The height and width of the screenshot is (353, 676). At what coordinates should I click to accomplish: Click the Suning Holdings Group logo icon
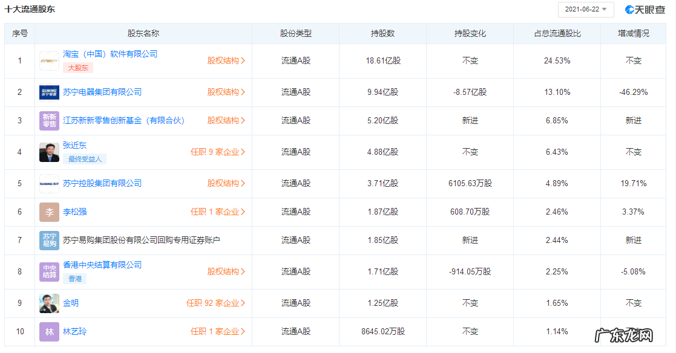click(49, 184)
